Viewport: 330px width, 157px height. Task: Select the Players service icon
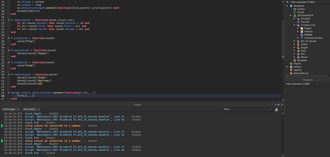291,64
